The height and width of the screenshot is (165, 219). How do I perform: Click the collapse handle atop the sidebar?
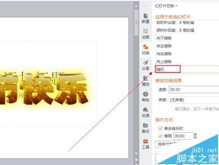click(x=145, y=6)
